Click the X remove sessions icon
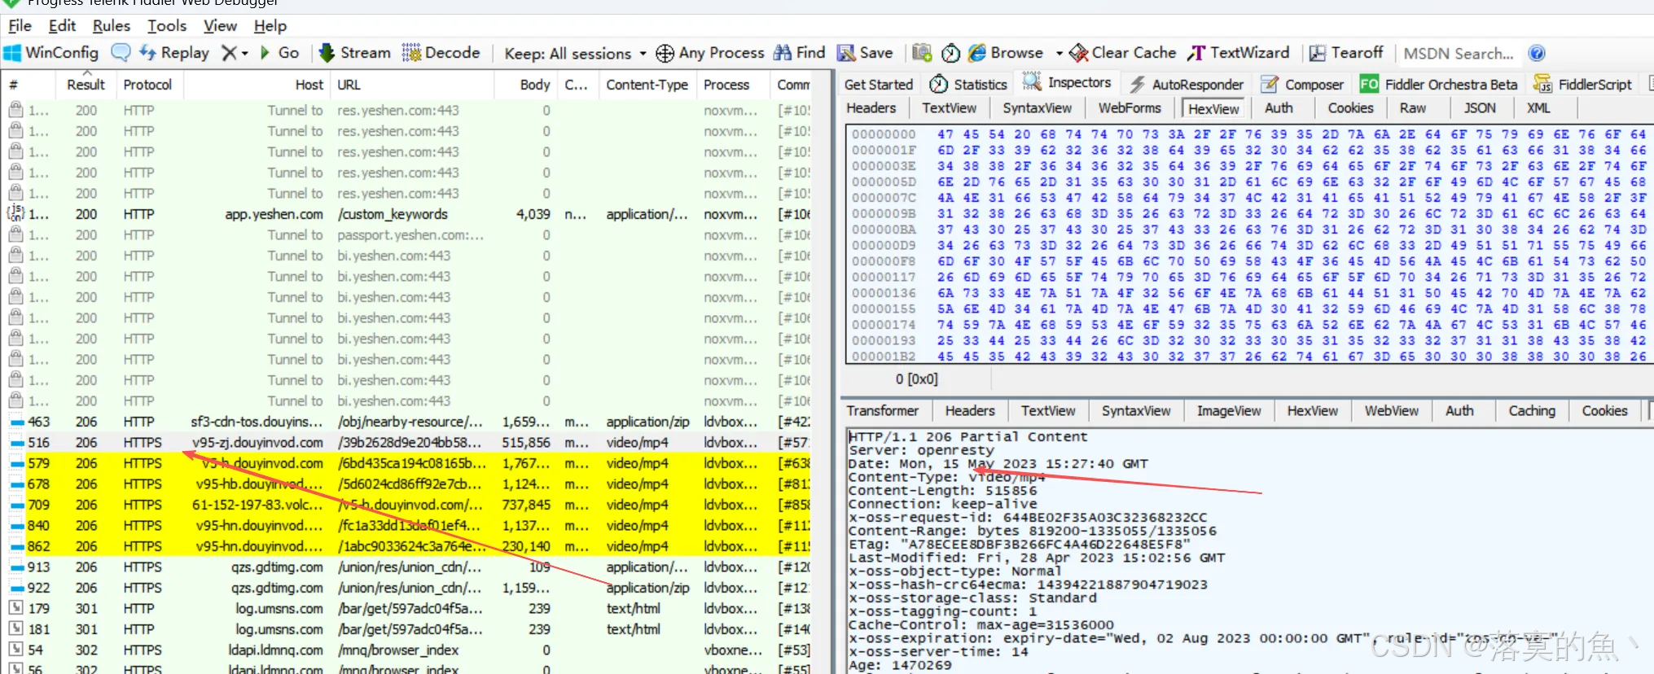Image resolution: width=1654 pixels, height=674 pixels. [x=230, y=53]
